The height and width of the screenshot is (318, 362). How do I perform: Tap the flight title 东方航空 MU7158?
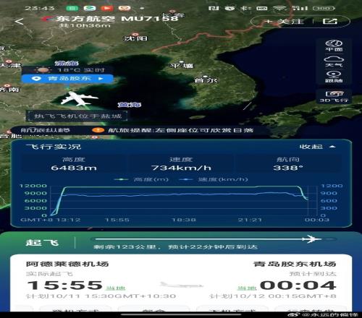click(117, 19)
